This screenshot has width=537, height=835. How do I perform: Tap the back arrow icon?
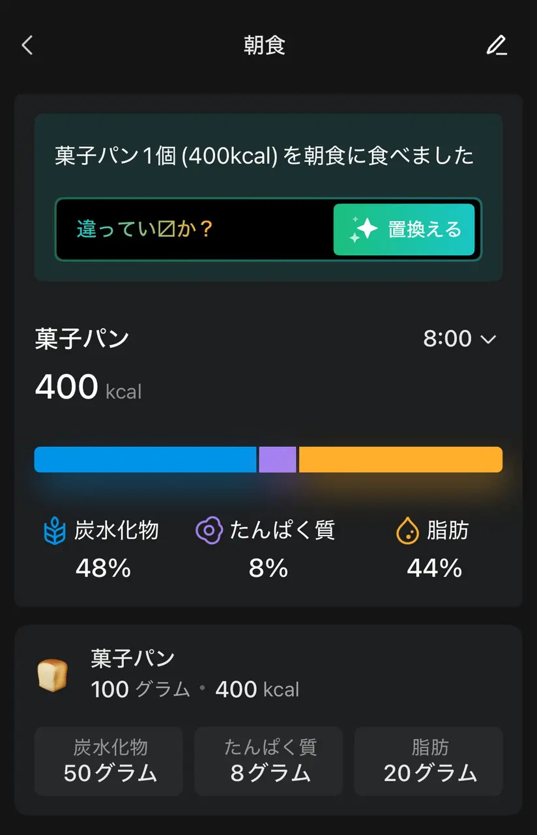point(27,46)
